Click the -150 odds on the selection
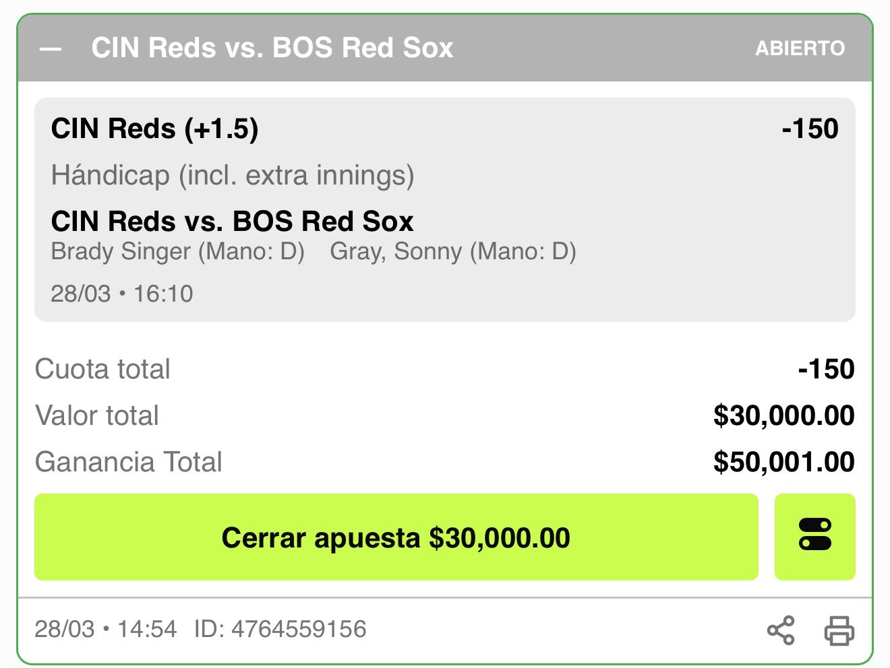890x668 pixels. click(810, 129)
